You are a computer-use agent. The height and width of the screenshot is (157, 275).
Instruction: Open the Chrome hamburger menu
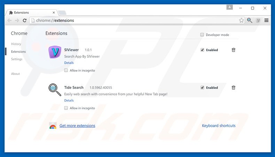click(x=266, y=20)
